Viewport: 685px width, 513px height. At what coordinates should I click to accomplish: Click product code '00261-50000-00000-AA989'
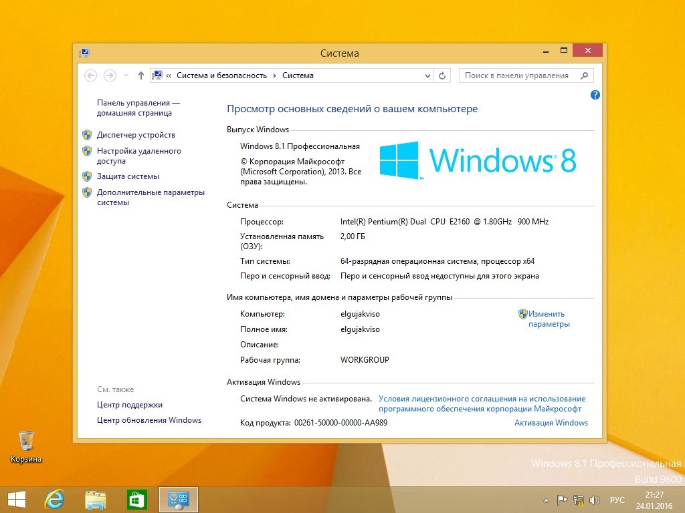tap(340, 423)
